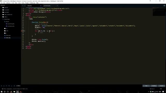Viewport: 166px width, 93px height.
Task: Open the Preferences menu
Action: pyautogui.click(x=32, y=3)
